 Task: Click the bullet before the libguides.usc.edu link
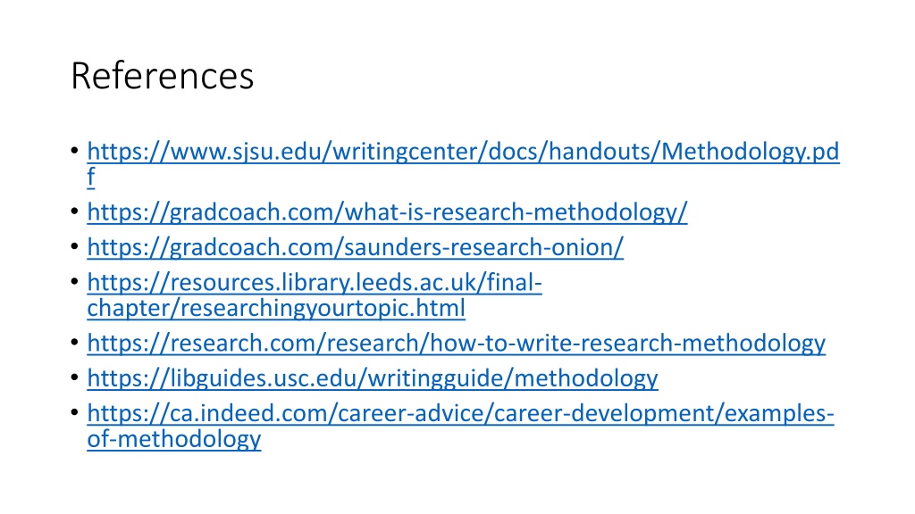point(75,377)
